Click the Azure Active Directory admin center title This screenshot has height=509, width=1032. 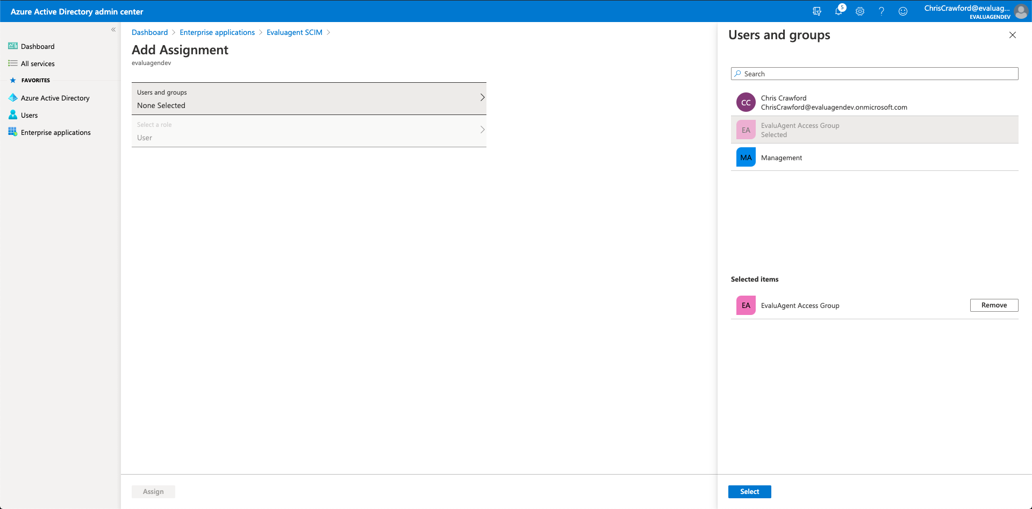pyautogui.click(x=77, y=11)
